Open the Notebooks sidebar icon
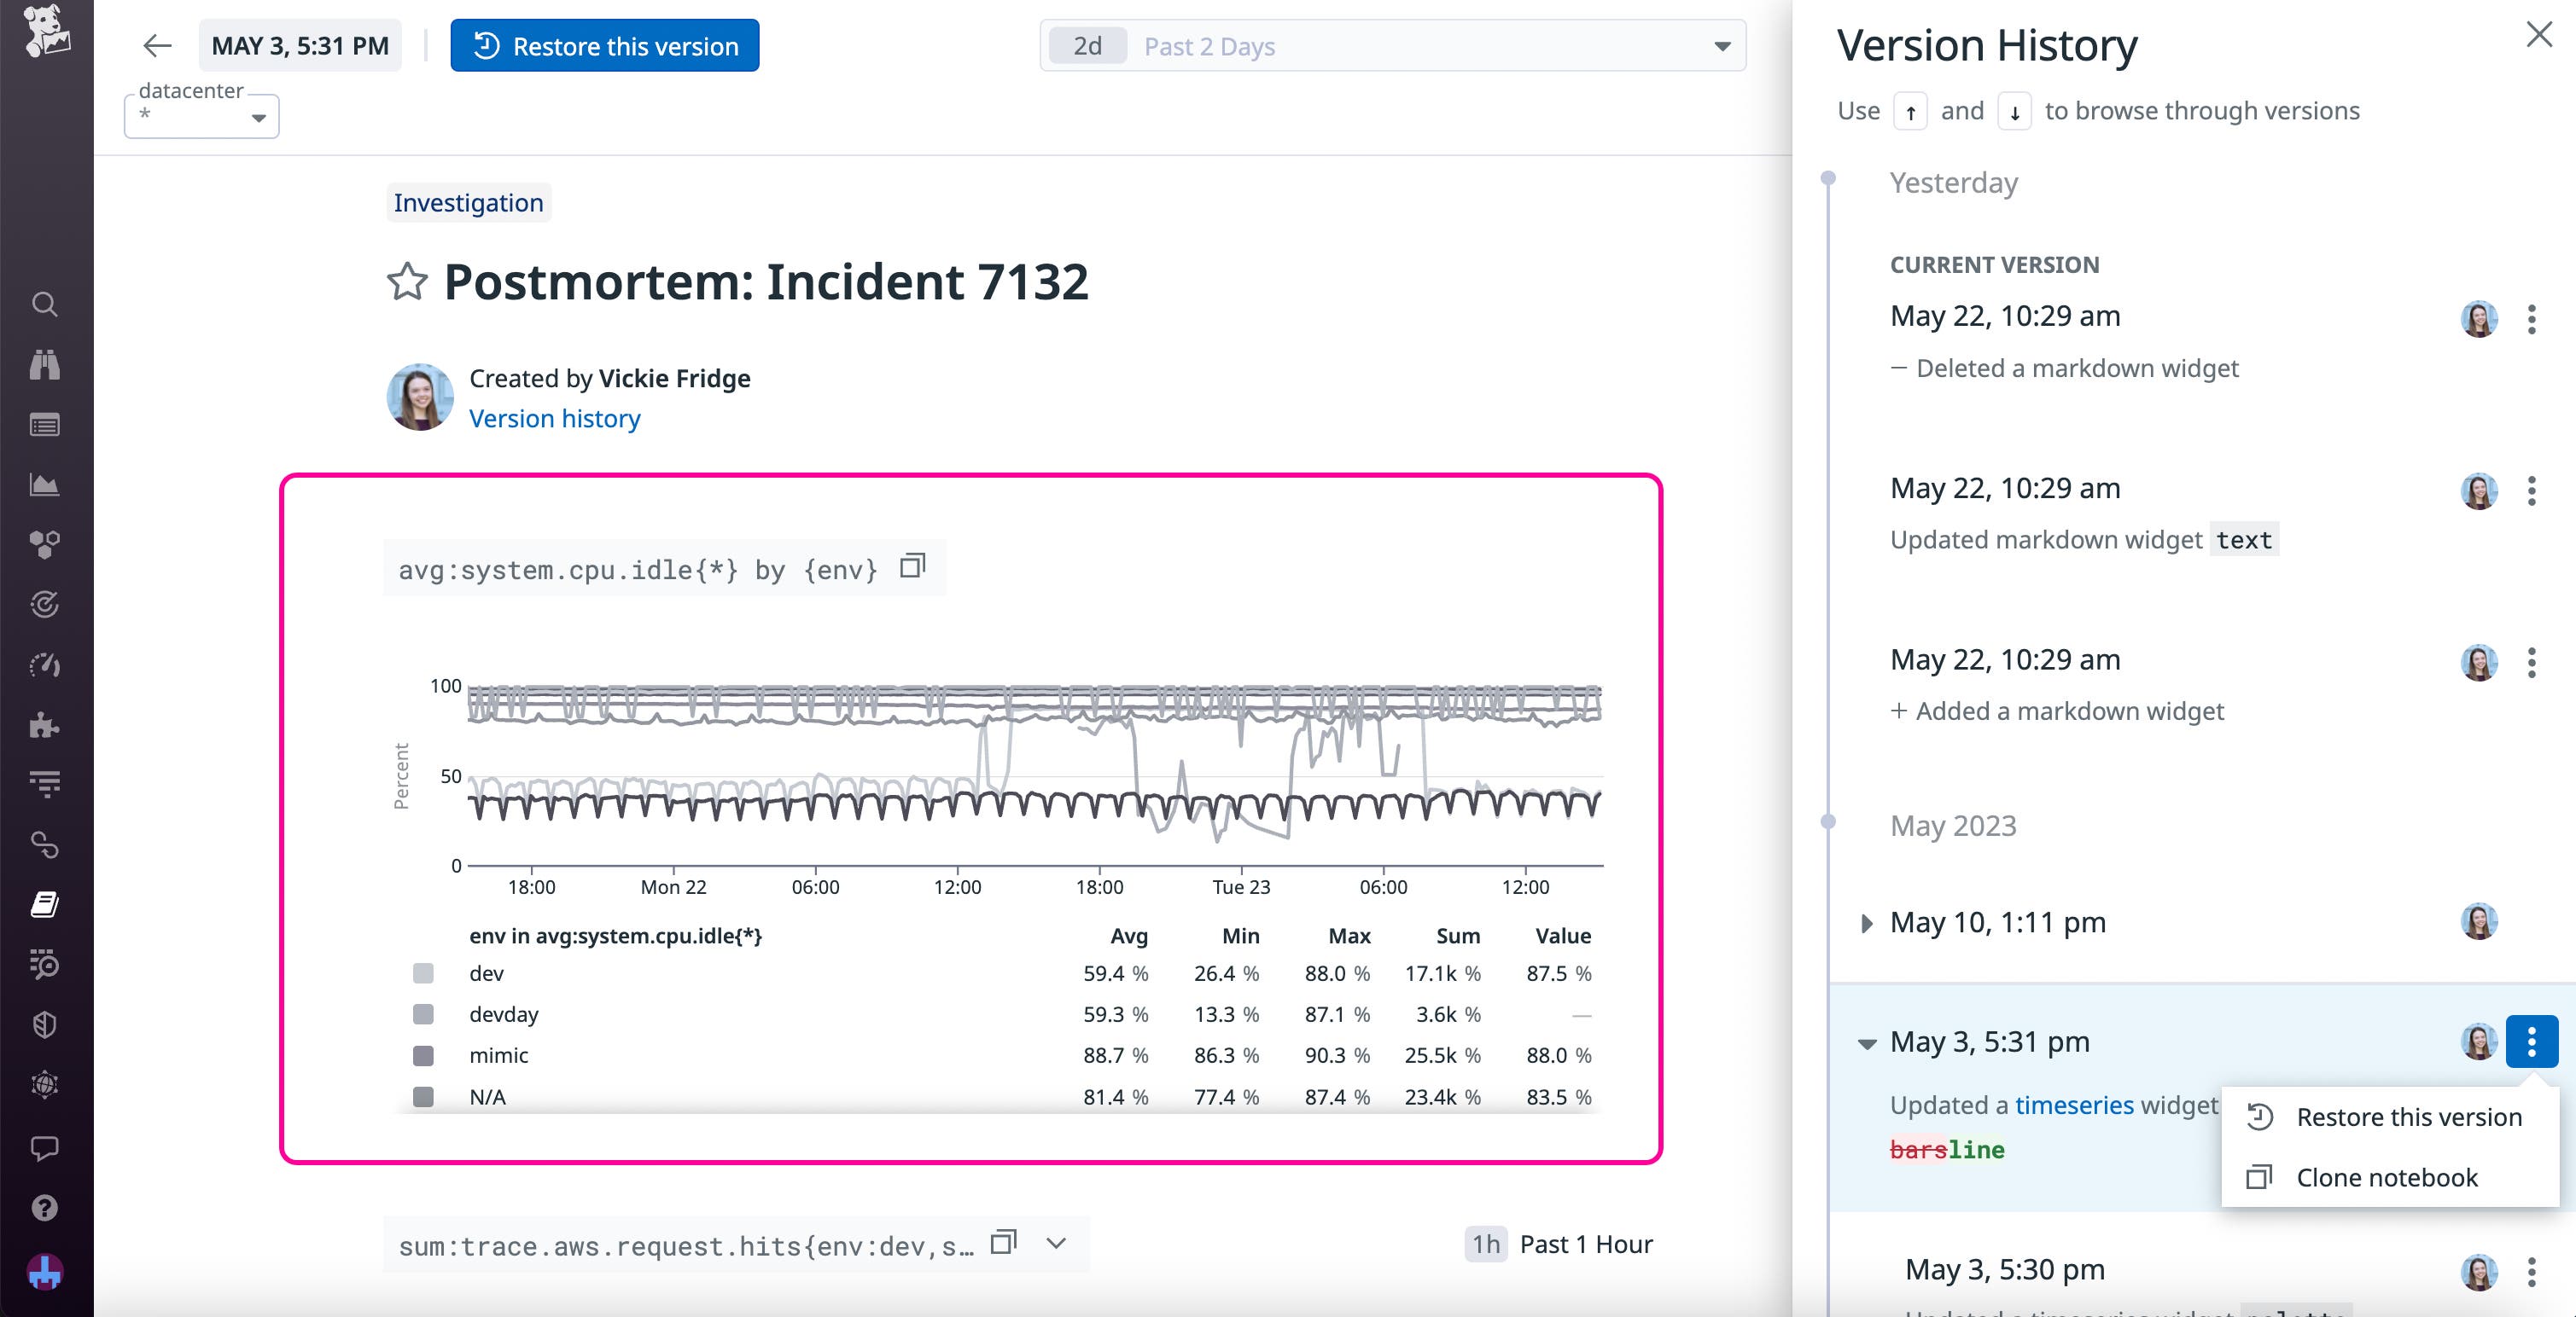The height and width of the screenshot is (1317, 2576). click(44, 904)
